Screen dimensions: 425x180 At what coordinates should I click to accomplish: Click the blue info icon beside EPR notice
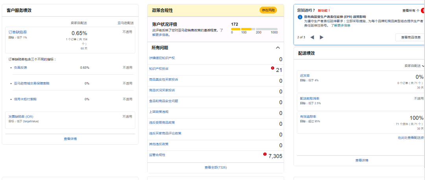(x=300, y=17)
